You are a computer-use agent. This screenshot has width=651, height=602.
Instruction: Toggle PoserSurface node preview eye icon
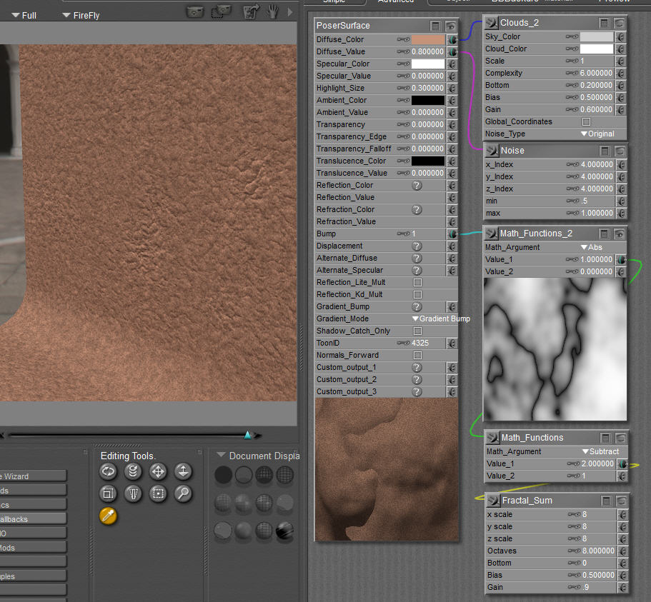tap(451, 26)
